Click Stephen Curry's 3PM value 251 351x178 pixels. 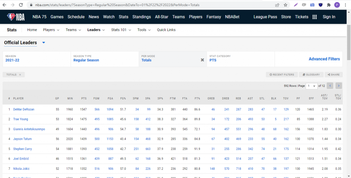click(x=136, y=149)
